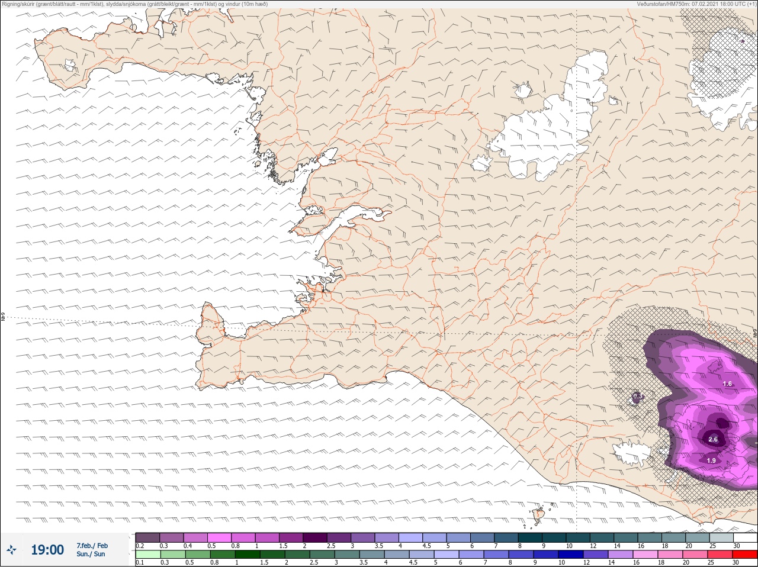Click the 19:00 forecast time label
This screenshot has height=567, width=758.
[47, 550]
